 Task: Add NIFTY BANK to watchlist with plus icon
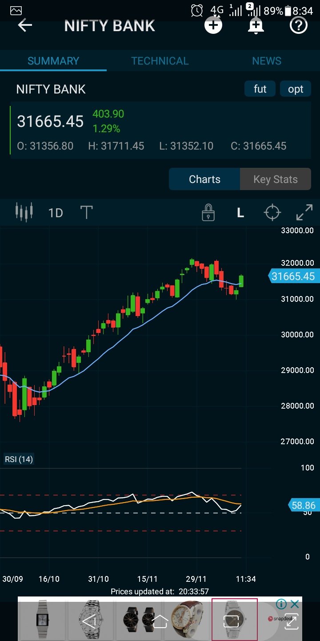[213, 25]
